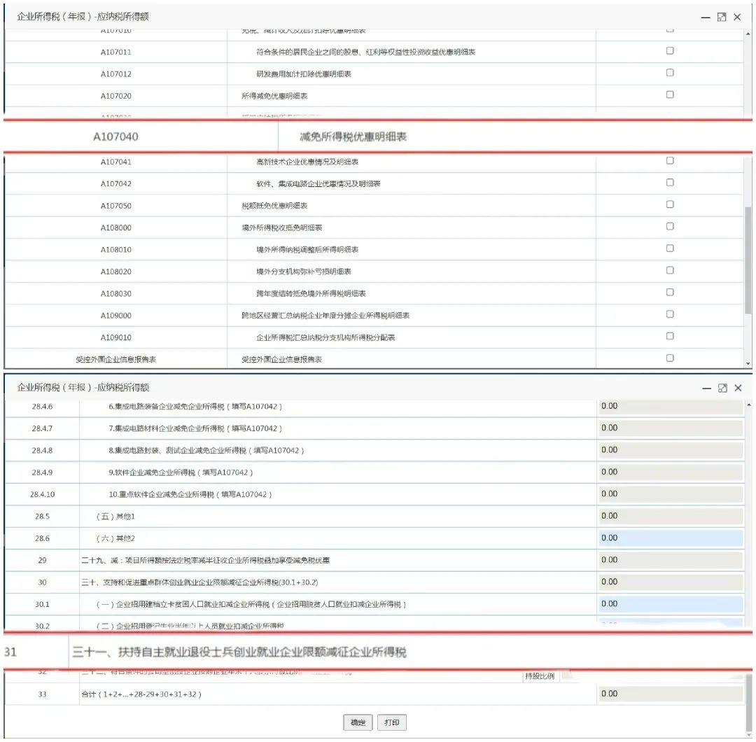
Task: Click the form code "A107011"
Action: [x=115, y=52]
